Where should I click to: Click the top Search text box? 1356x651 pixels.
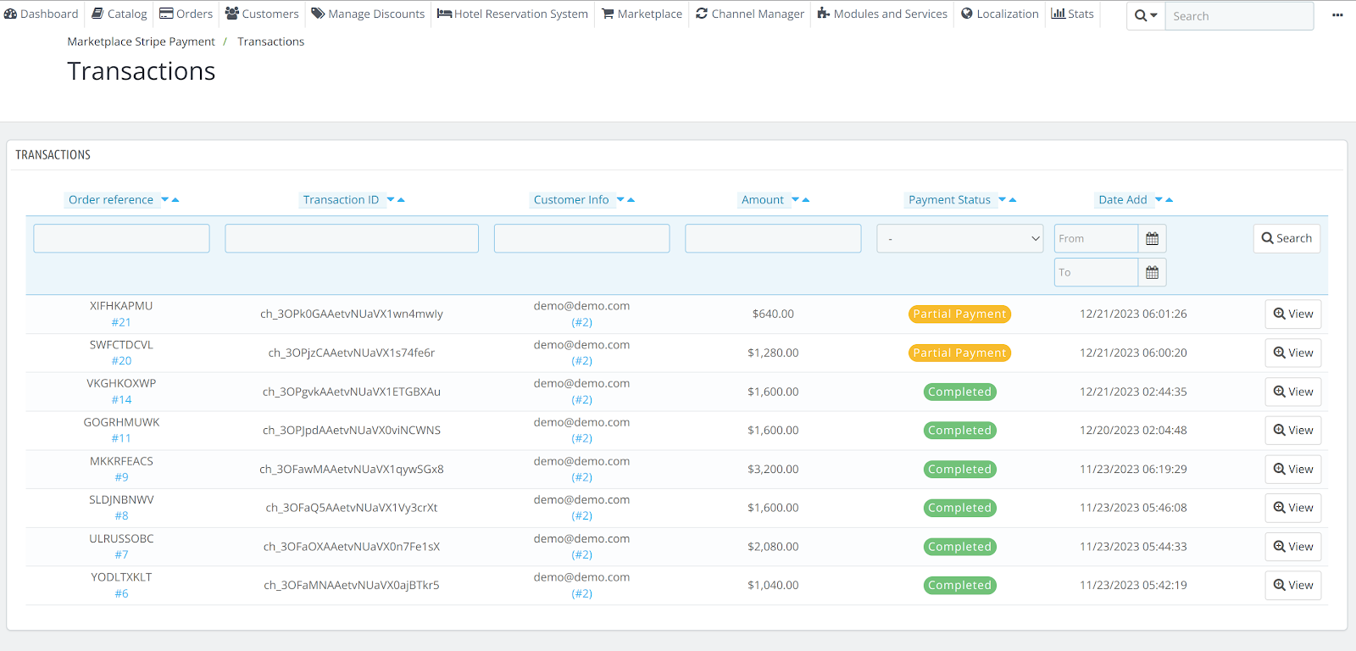[1239, 16]
